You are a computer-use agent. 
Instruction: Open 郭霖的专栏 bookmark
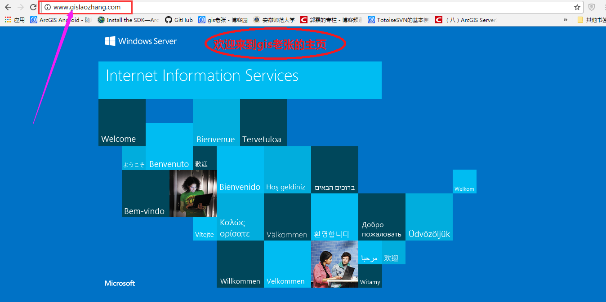[332, 20]
